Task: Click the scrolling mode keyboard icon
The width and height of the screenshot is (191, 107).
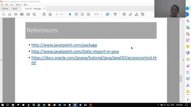Action: (115, 14)
